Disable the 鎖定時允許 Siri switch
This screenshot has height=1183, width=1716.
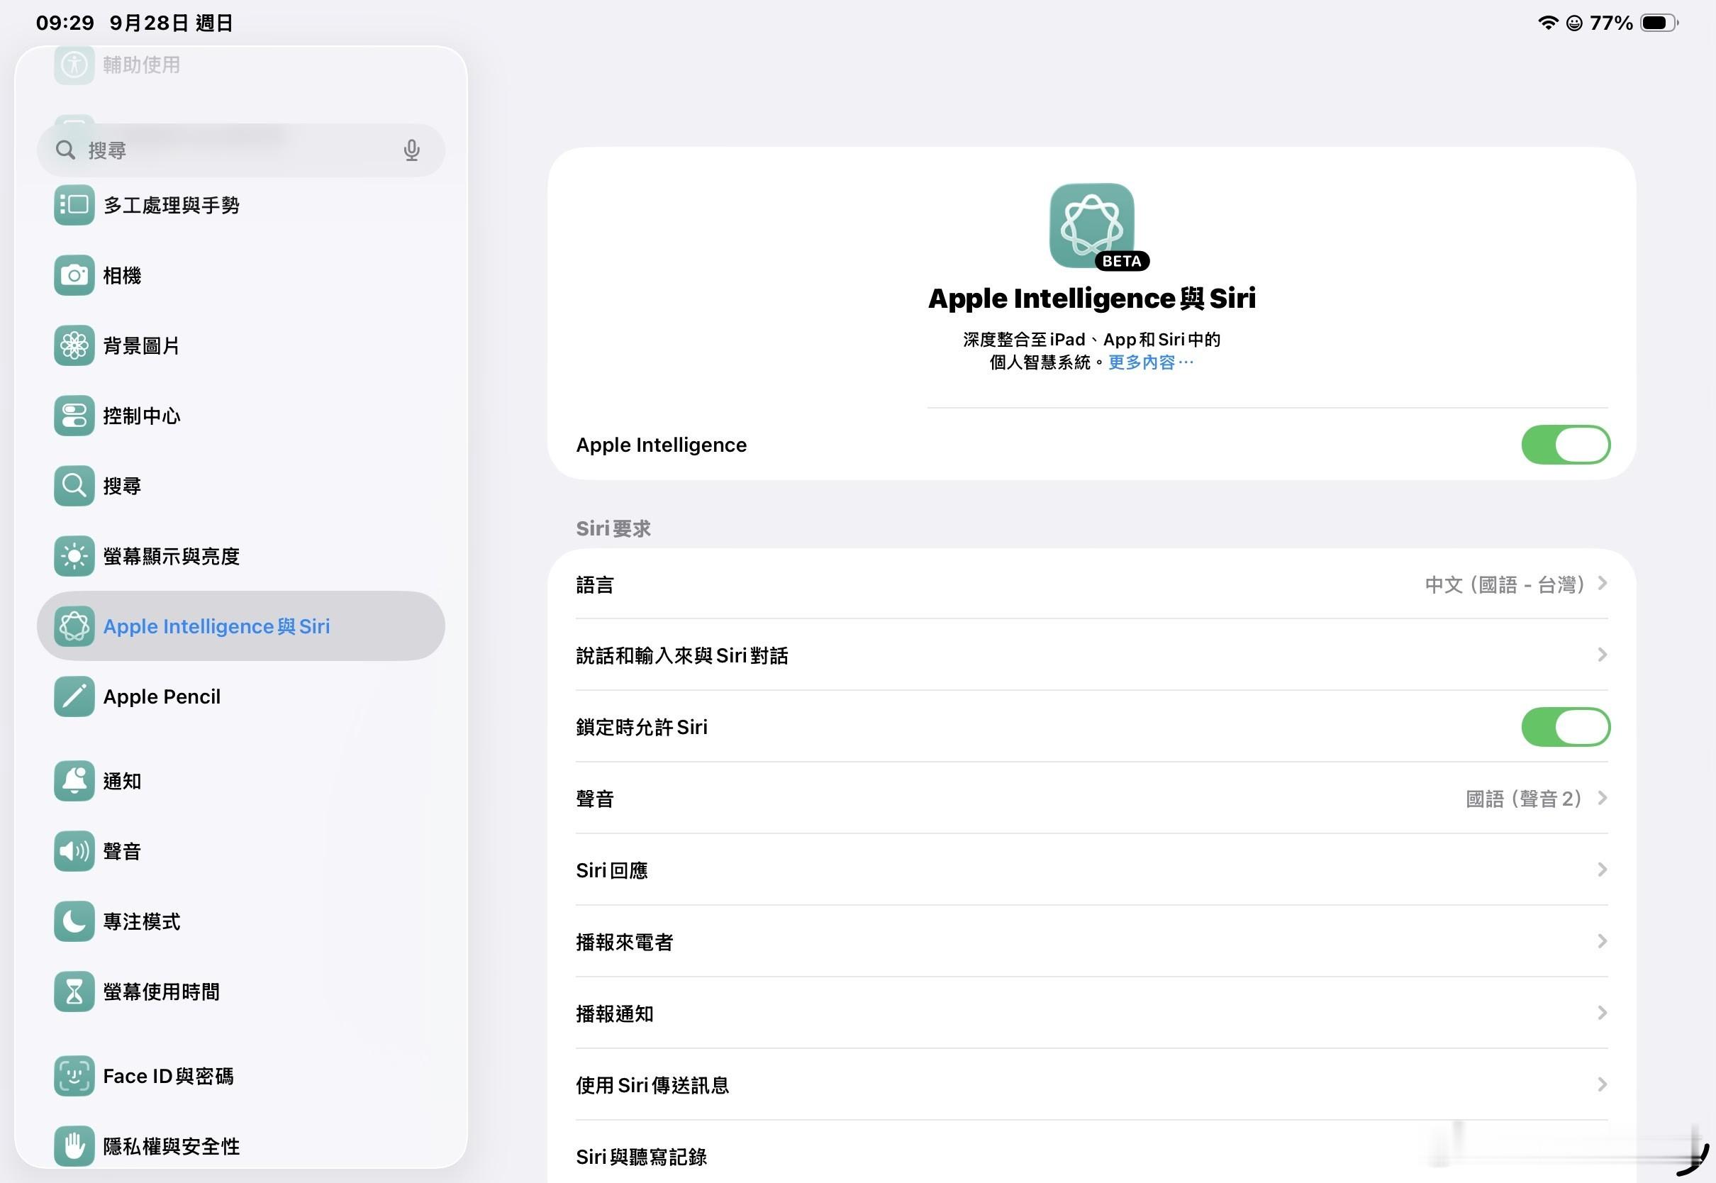point(1566,727)
